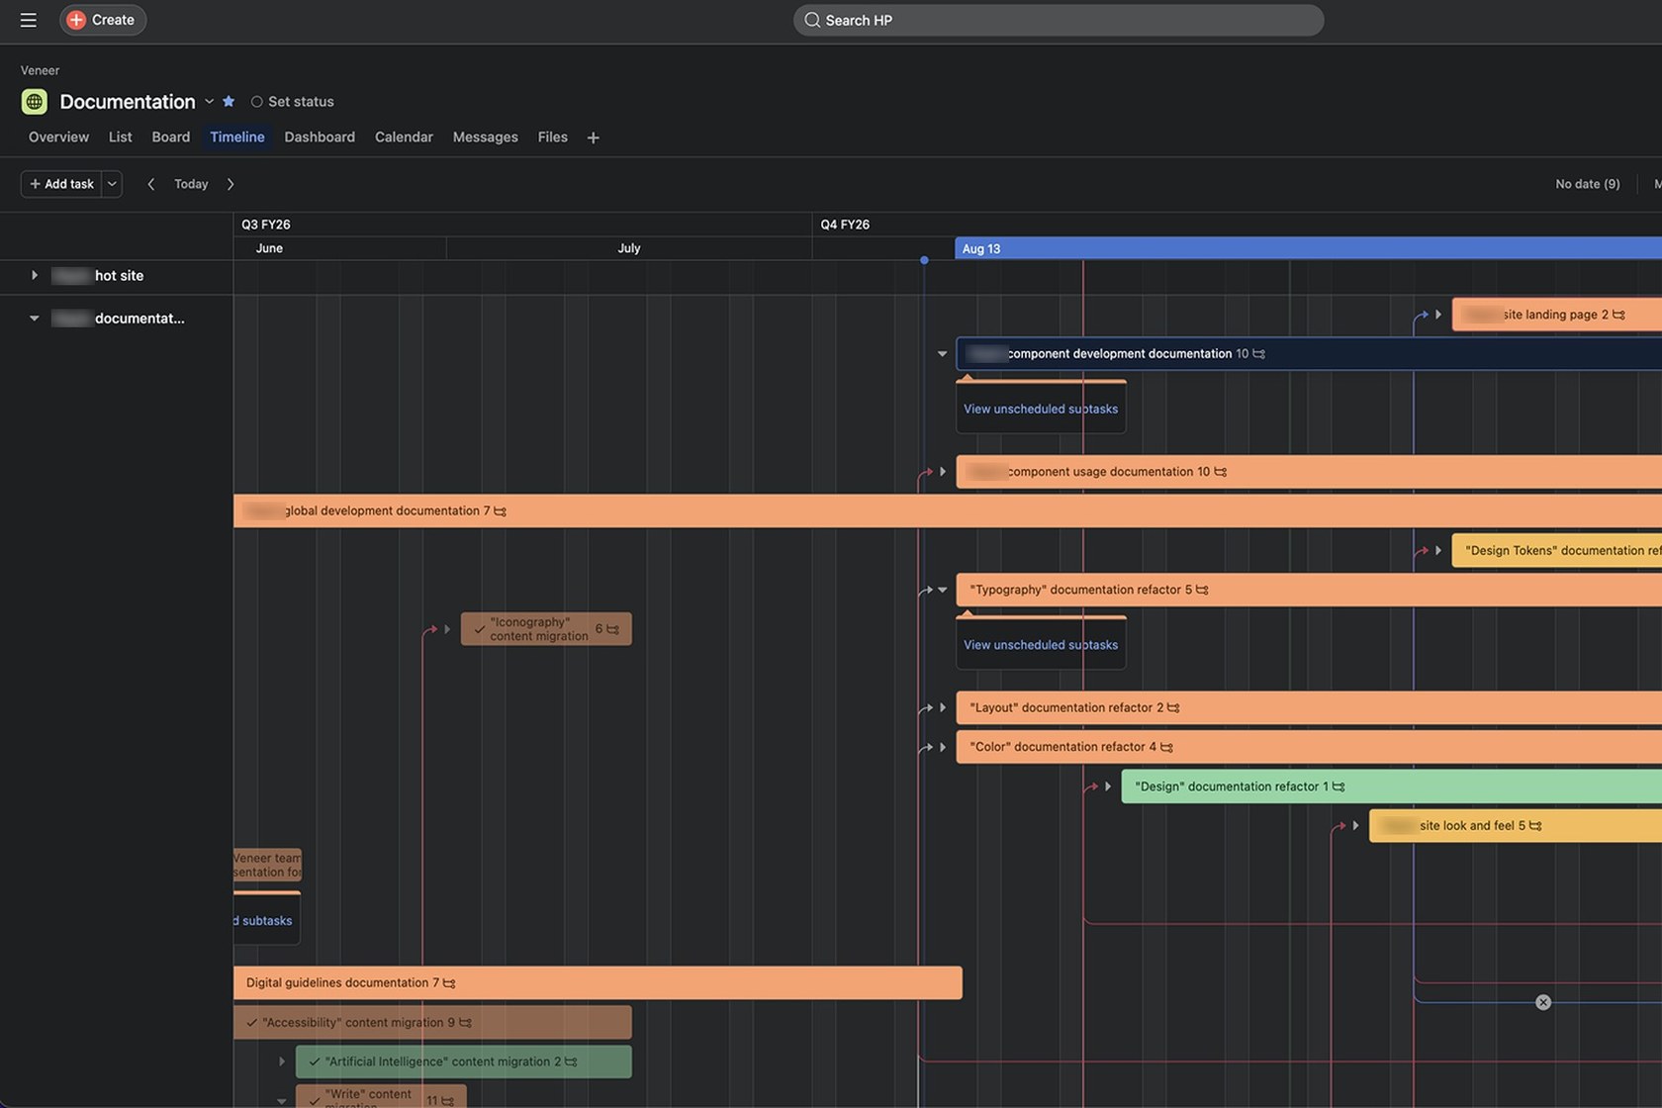Click the green Documentation project globe icon
Viewport: 1662px width, 1108px height.
35,101
